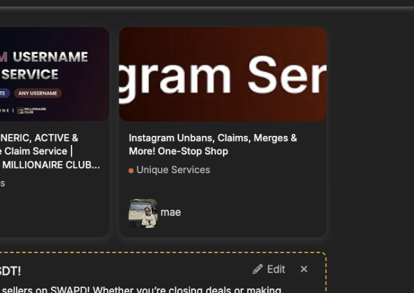414x293 pixels.
Task: Click the Edit pencil icon
Action: tap(257, 269)
